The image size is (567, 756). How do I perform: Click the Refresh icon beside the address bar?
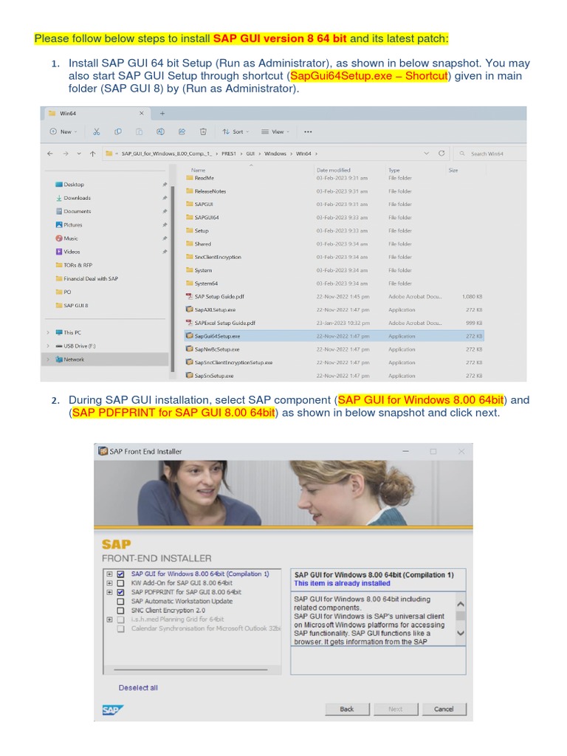(441, 154)
